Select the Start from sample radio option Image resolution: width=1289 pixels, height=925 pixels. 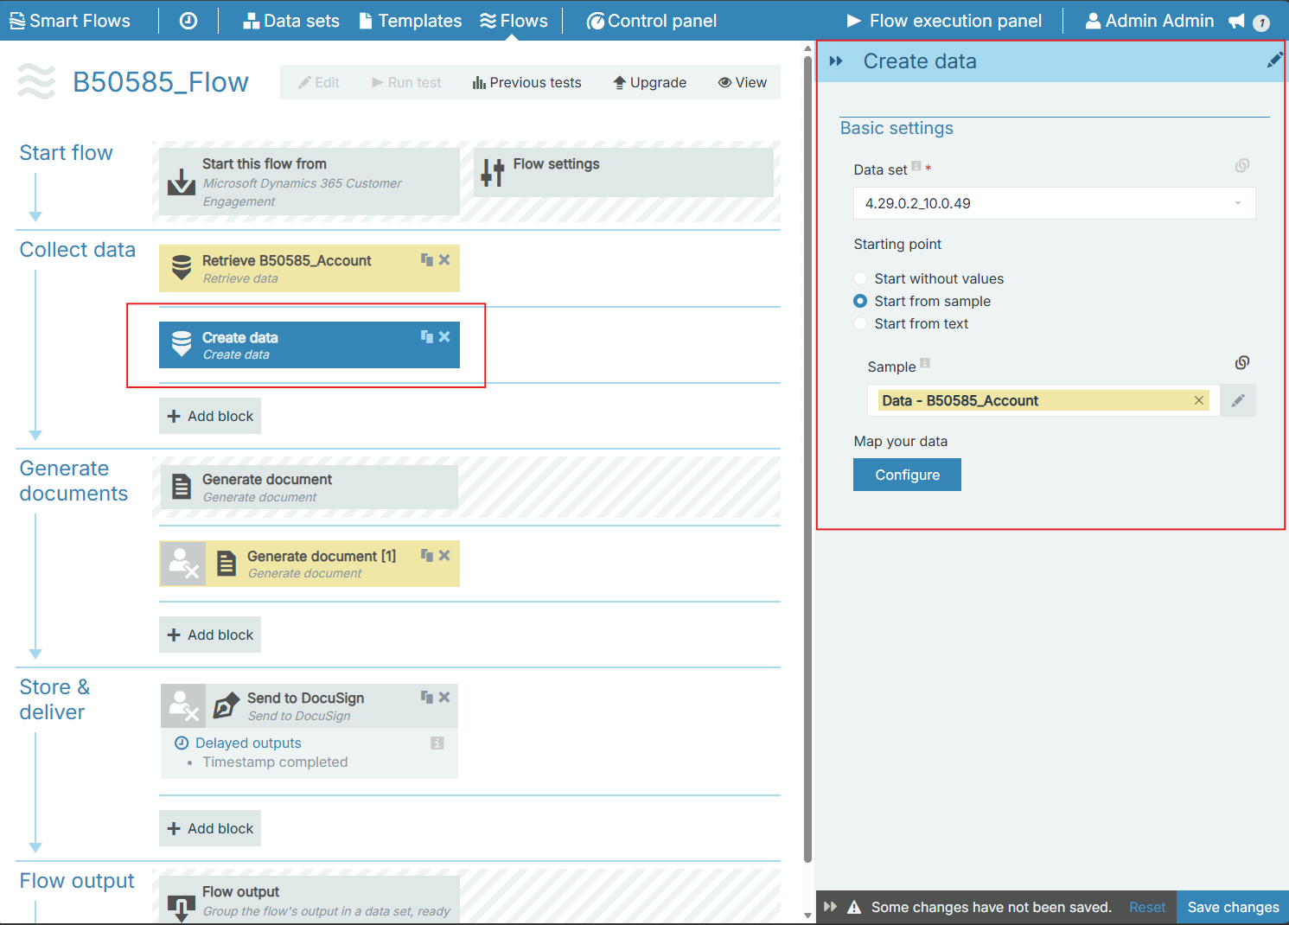tap(860, 301)
